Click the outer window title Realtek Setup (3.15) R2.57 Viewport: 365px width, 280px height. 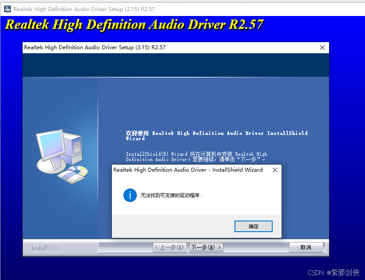[84, 9]
